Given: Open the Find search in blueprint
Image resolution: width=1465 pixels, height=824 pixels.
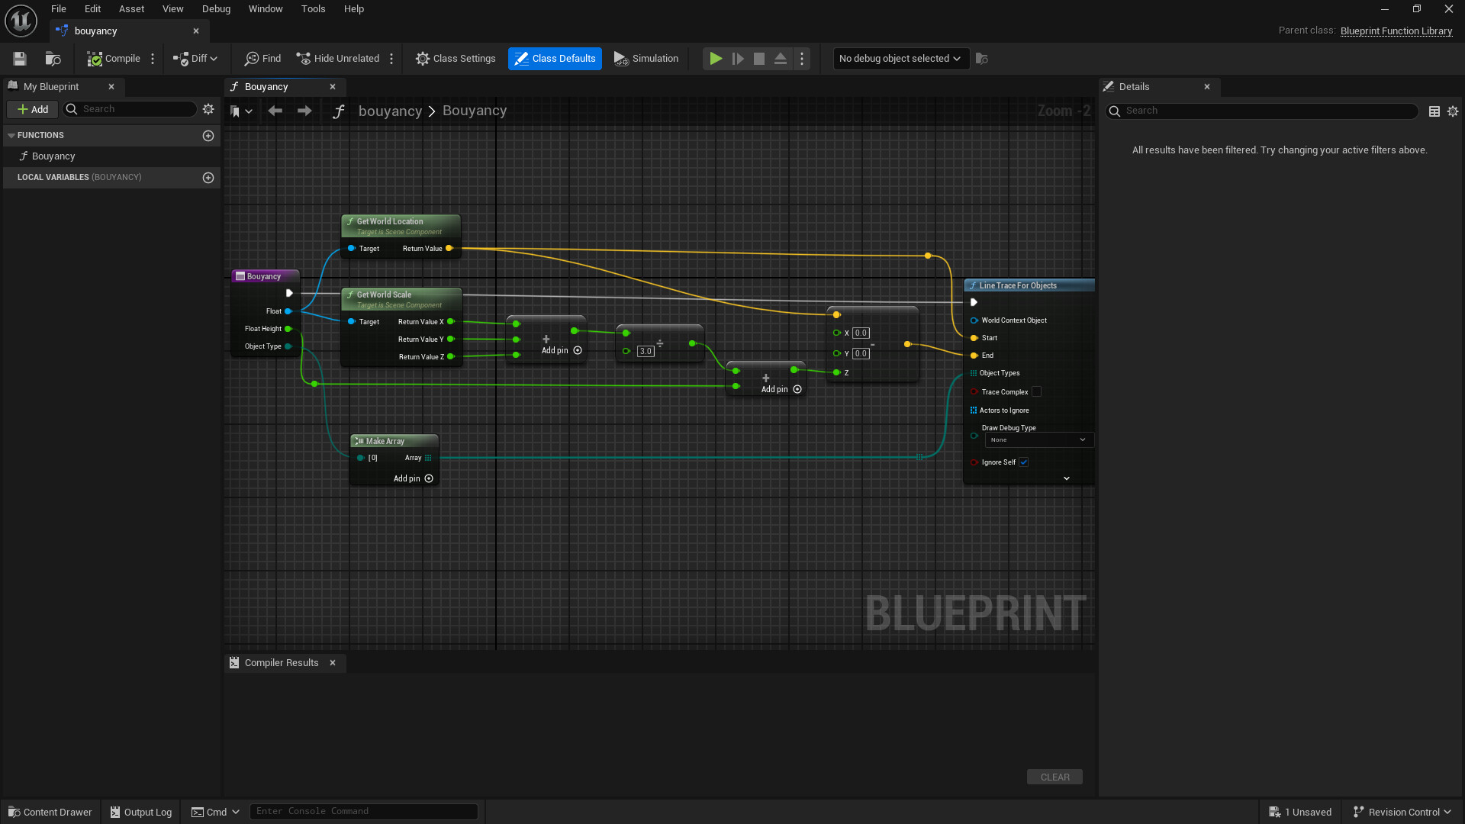Looking at the screenshot, I should [262, 58].
